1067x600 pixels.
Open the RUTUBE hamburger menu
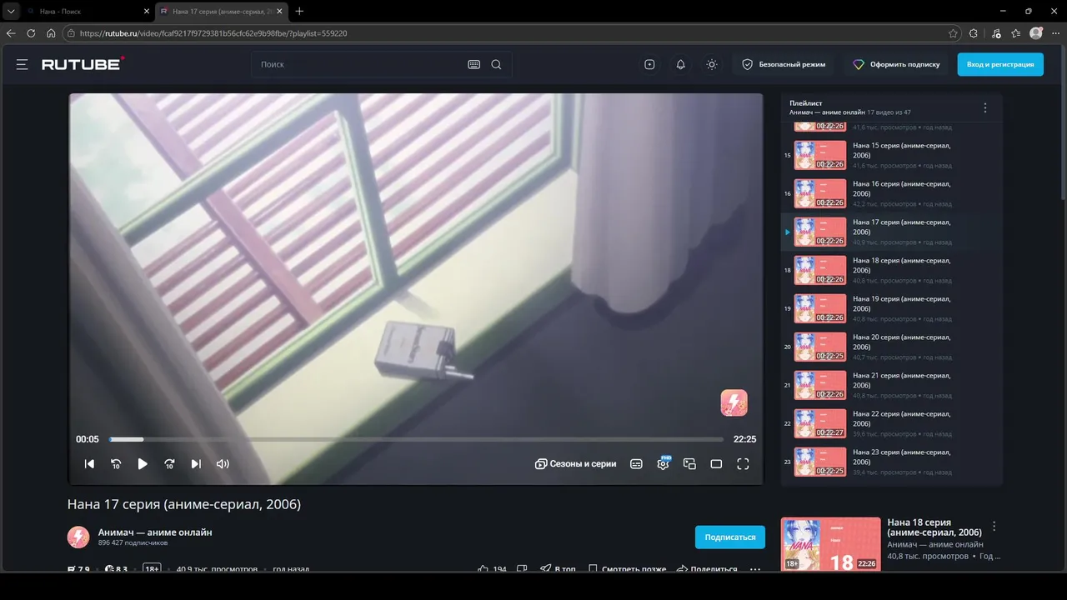pyautogui.click(x=22, y=64)
